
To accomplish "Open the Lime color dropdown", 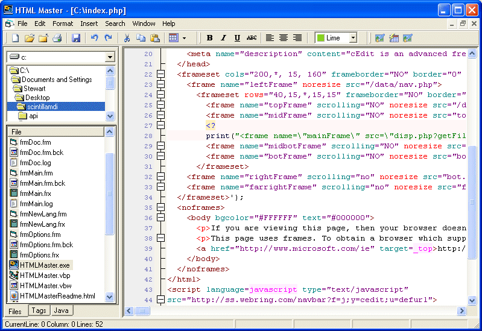I will 353,38.
